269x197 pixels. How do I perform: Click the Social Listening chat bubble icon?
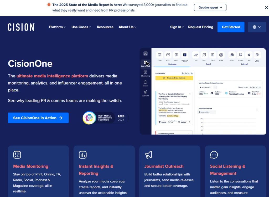(214, 155)
